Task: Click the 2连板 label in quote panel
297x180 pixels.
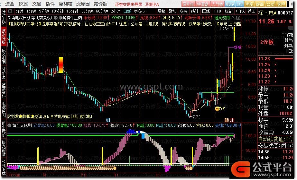Action: pos(267,42)
